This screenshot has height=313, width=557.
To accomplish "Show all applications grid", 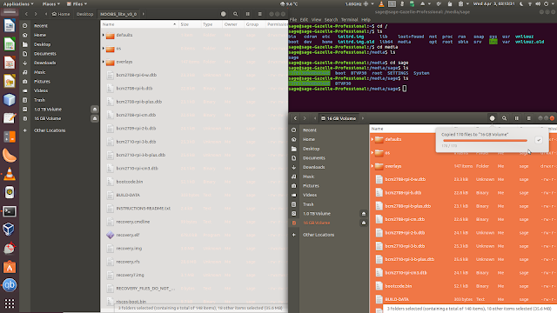I will (10, 303).
